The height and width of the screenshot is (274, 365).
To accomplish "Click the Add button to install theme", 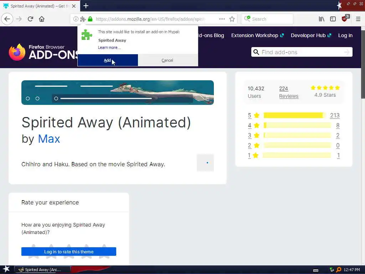I will point(108,60).
